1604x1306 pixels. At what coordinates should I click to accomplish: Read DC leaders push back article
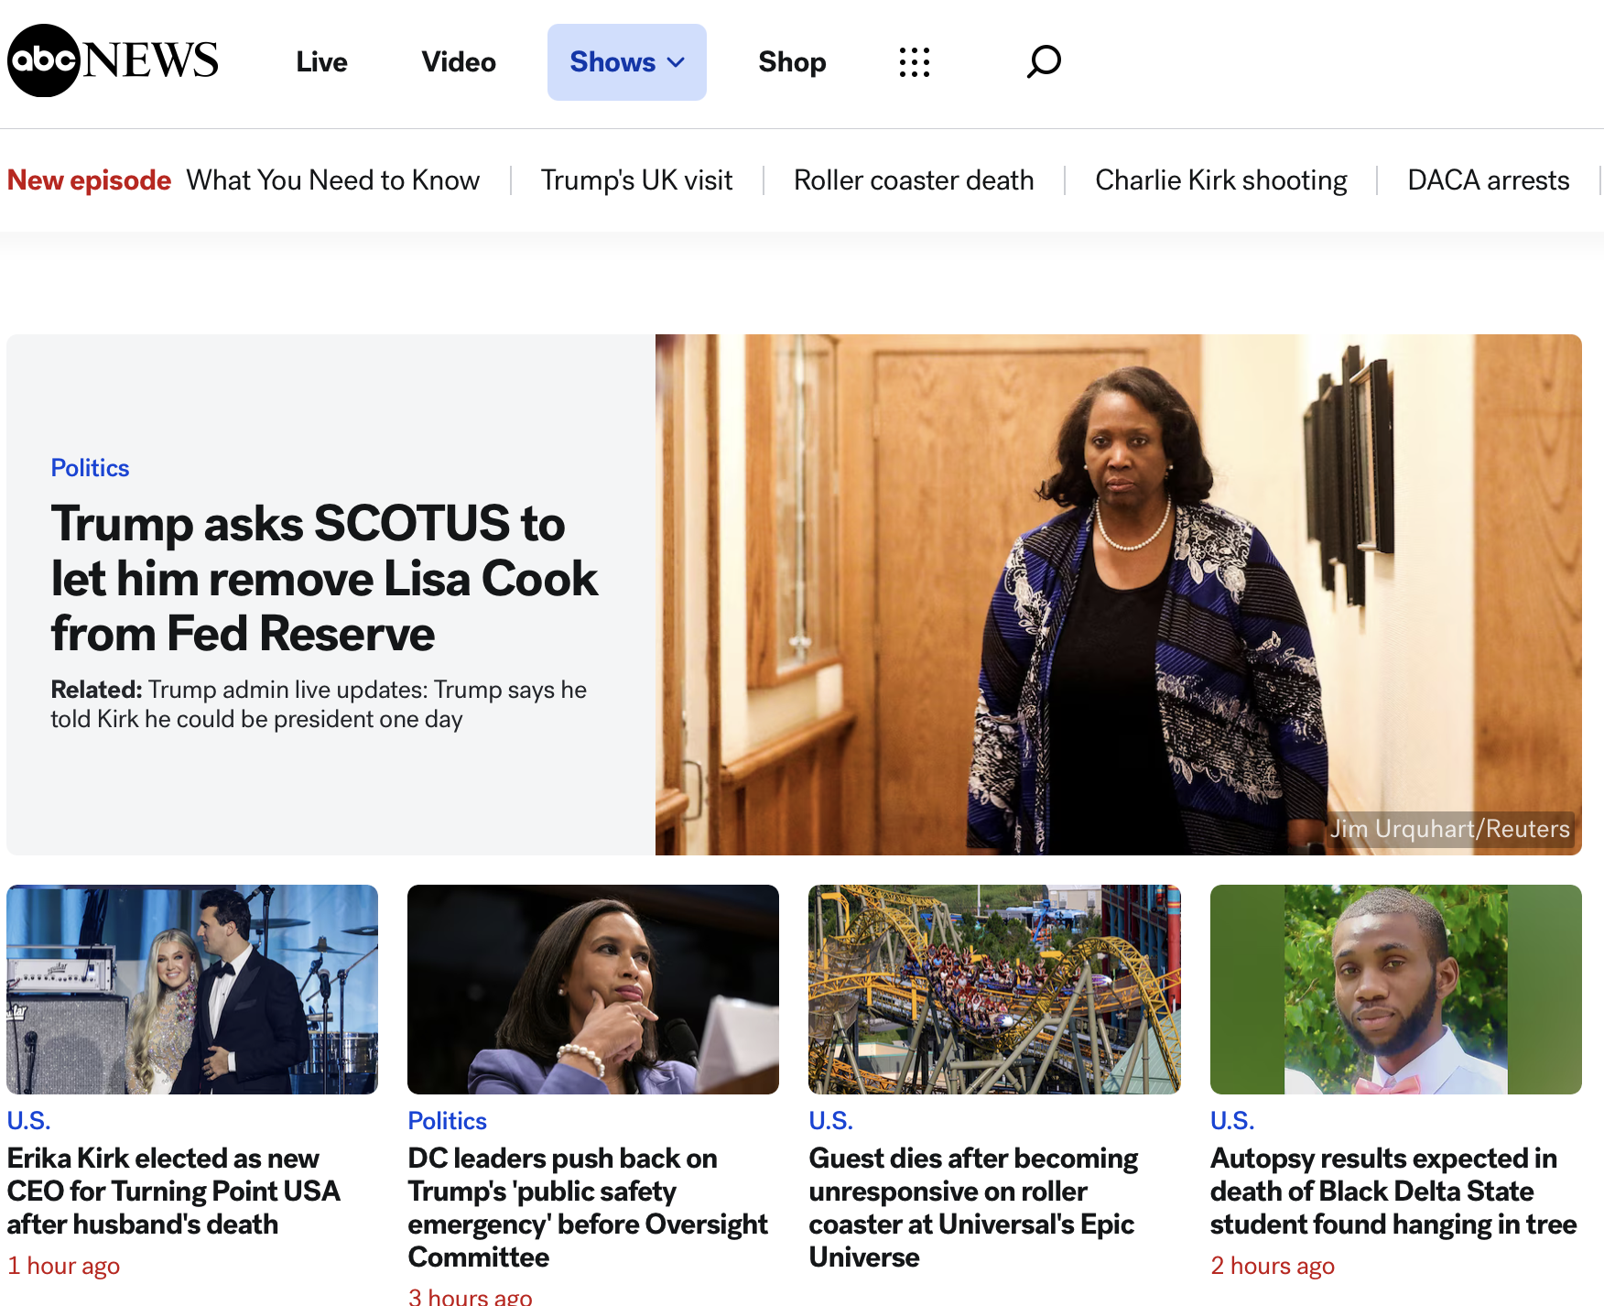point(588,1207)
